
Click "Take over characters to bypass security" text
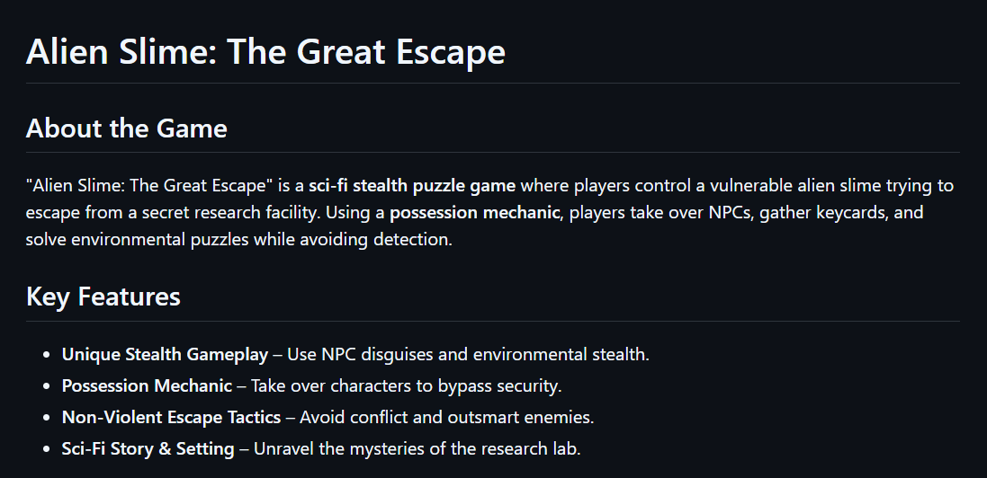(x=406, y=385)
